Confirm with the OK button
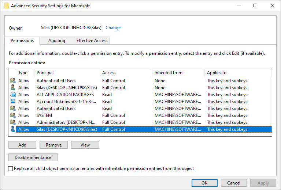 (204, 183)
